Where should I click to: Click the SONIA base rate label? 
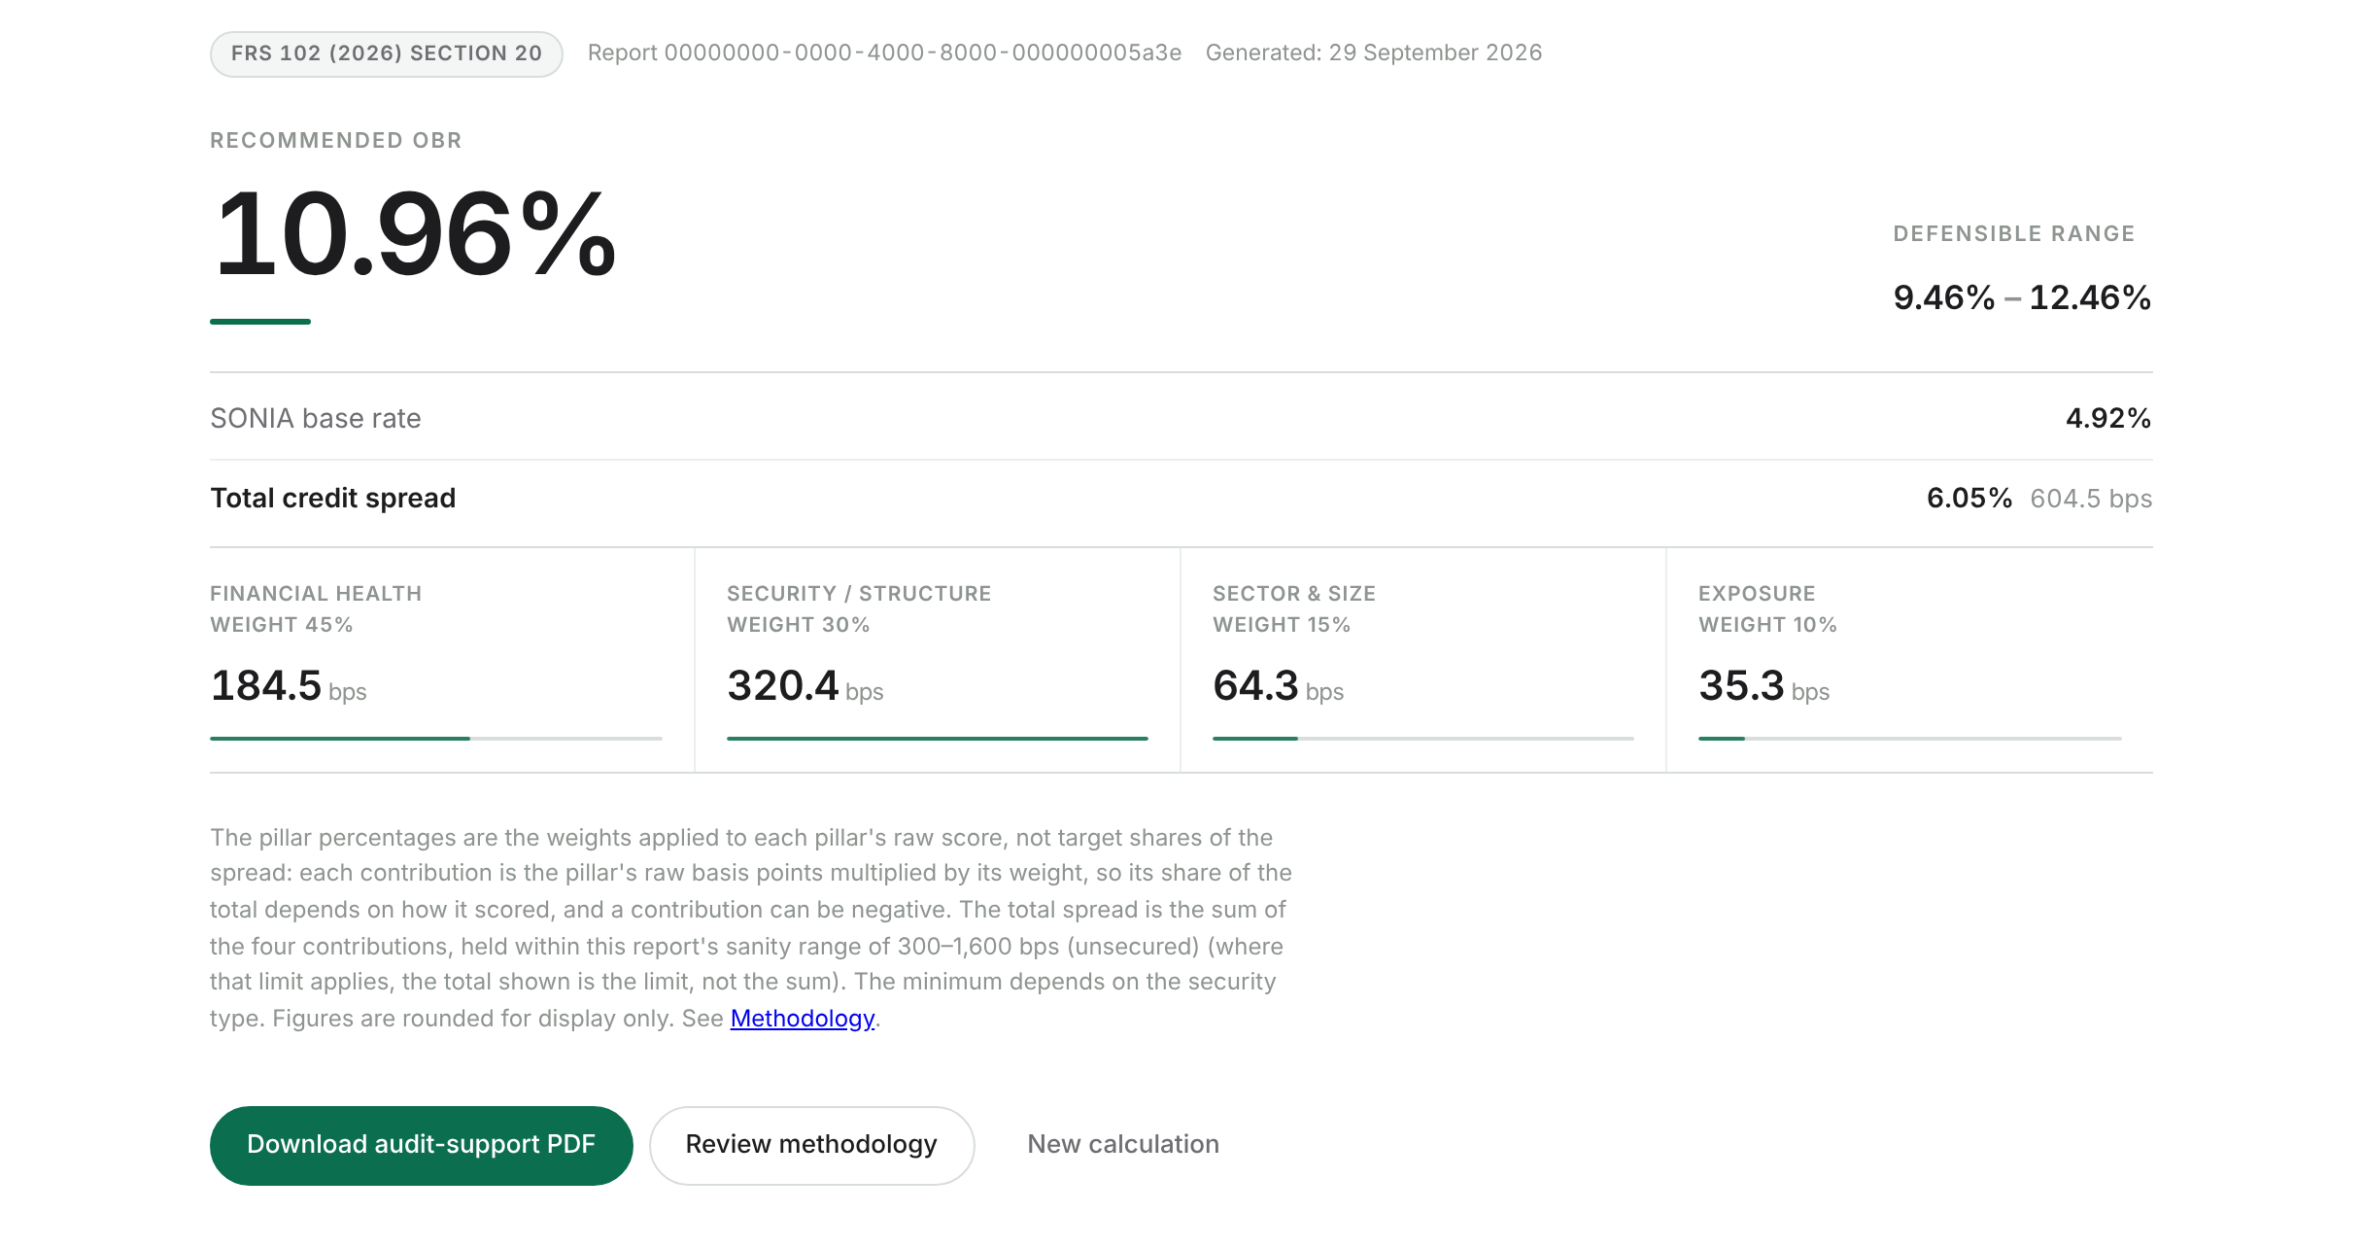(x=316, y=418)
